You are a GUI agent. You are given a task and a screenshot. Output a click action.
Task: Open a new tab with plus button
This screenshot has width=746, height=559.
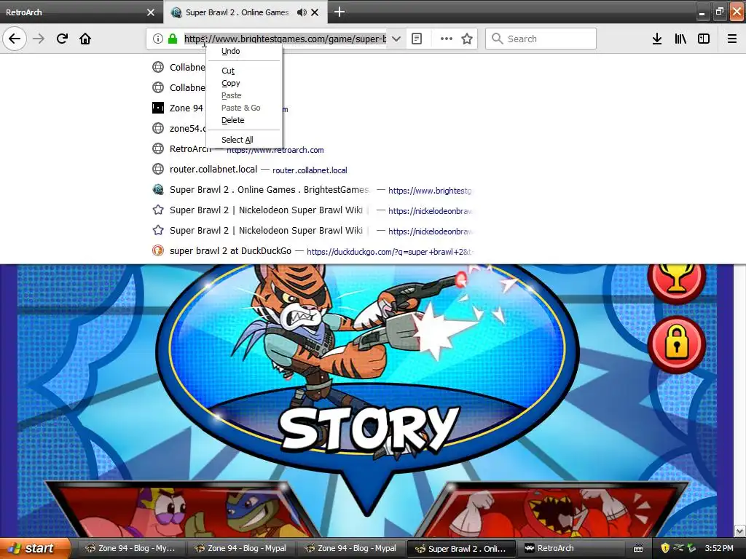click(x=339, y=12)
